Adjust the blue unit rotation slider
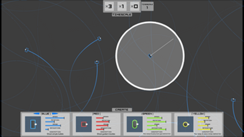Image resolution: width=244 pixels, height=137 pixels. 50,122
